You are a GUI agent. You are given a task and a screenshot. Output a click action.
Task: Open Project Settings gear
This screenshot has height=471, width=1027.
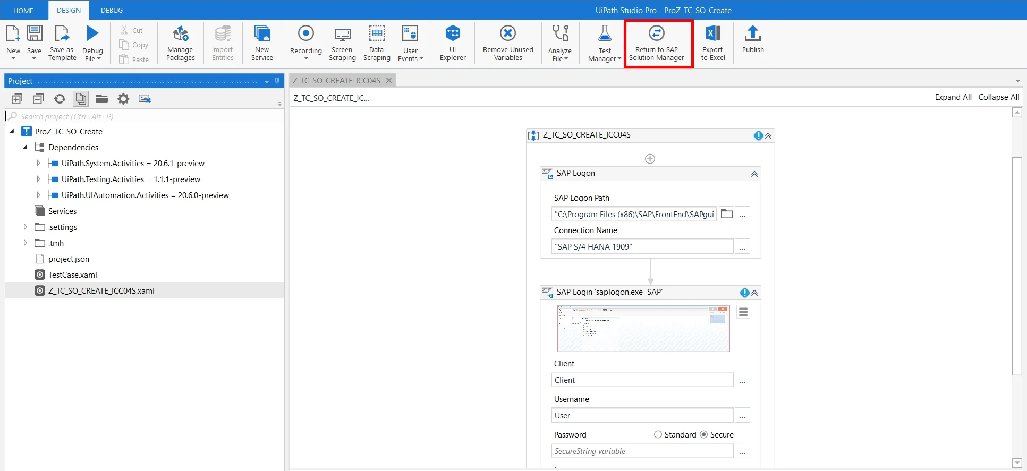click(x=123, y=99)
